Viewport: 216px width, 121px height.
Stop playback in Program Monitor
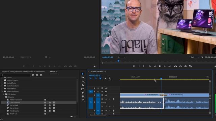(160, 66)
